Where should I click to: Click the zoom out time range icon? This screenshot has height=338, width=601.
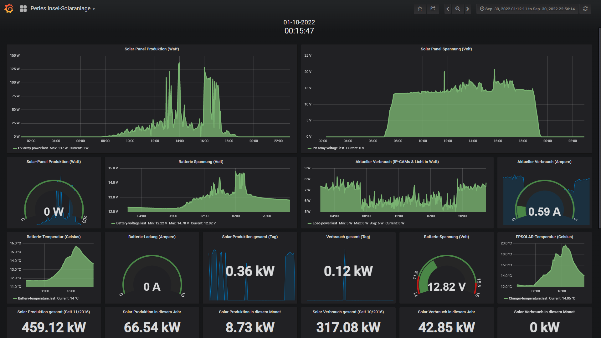click(458, 9)
